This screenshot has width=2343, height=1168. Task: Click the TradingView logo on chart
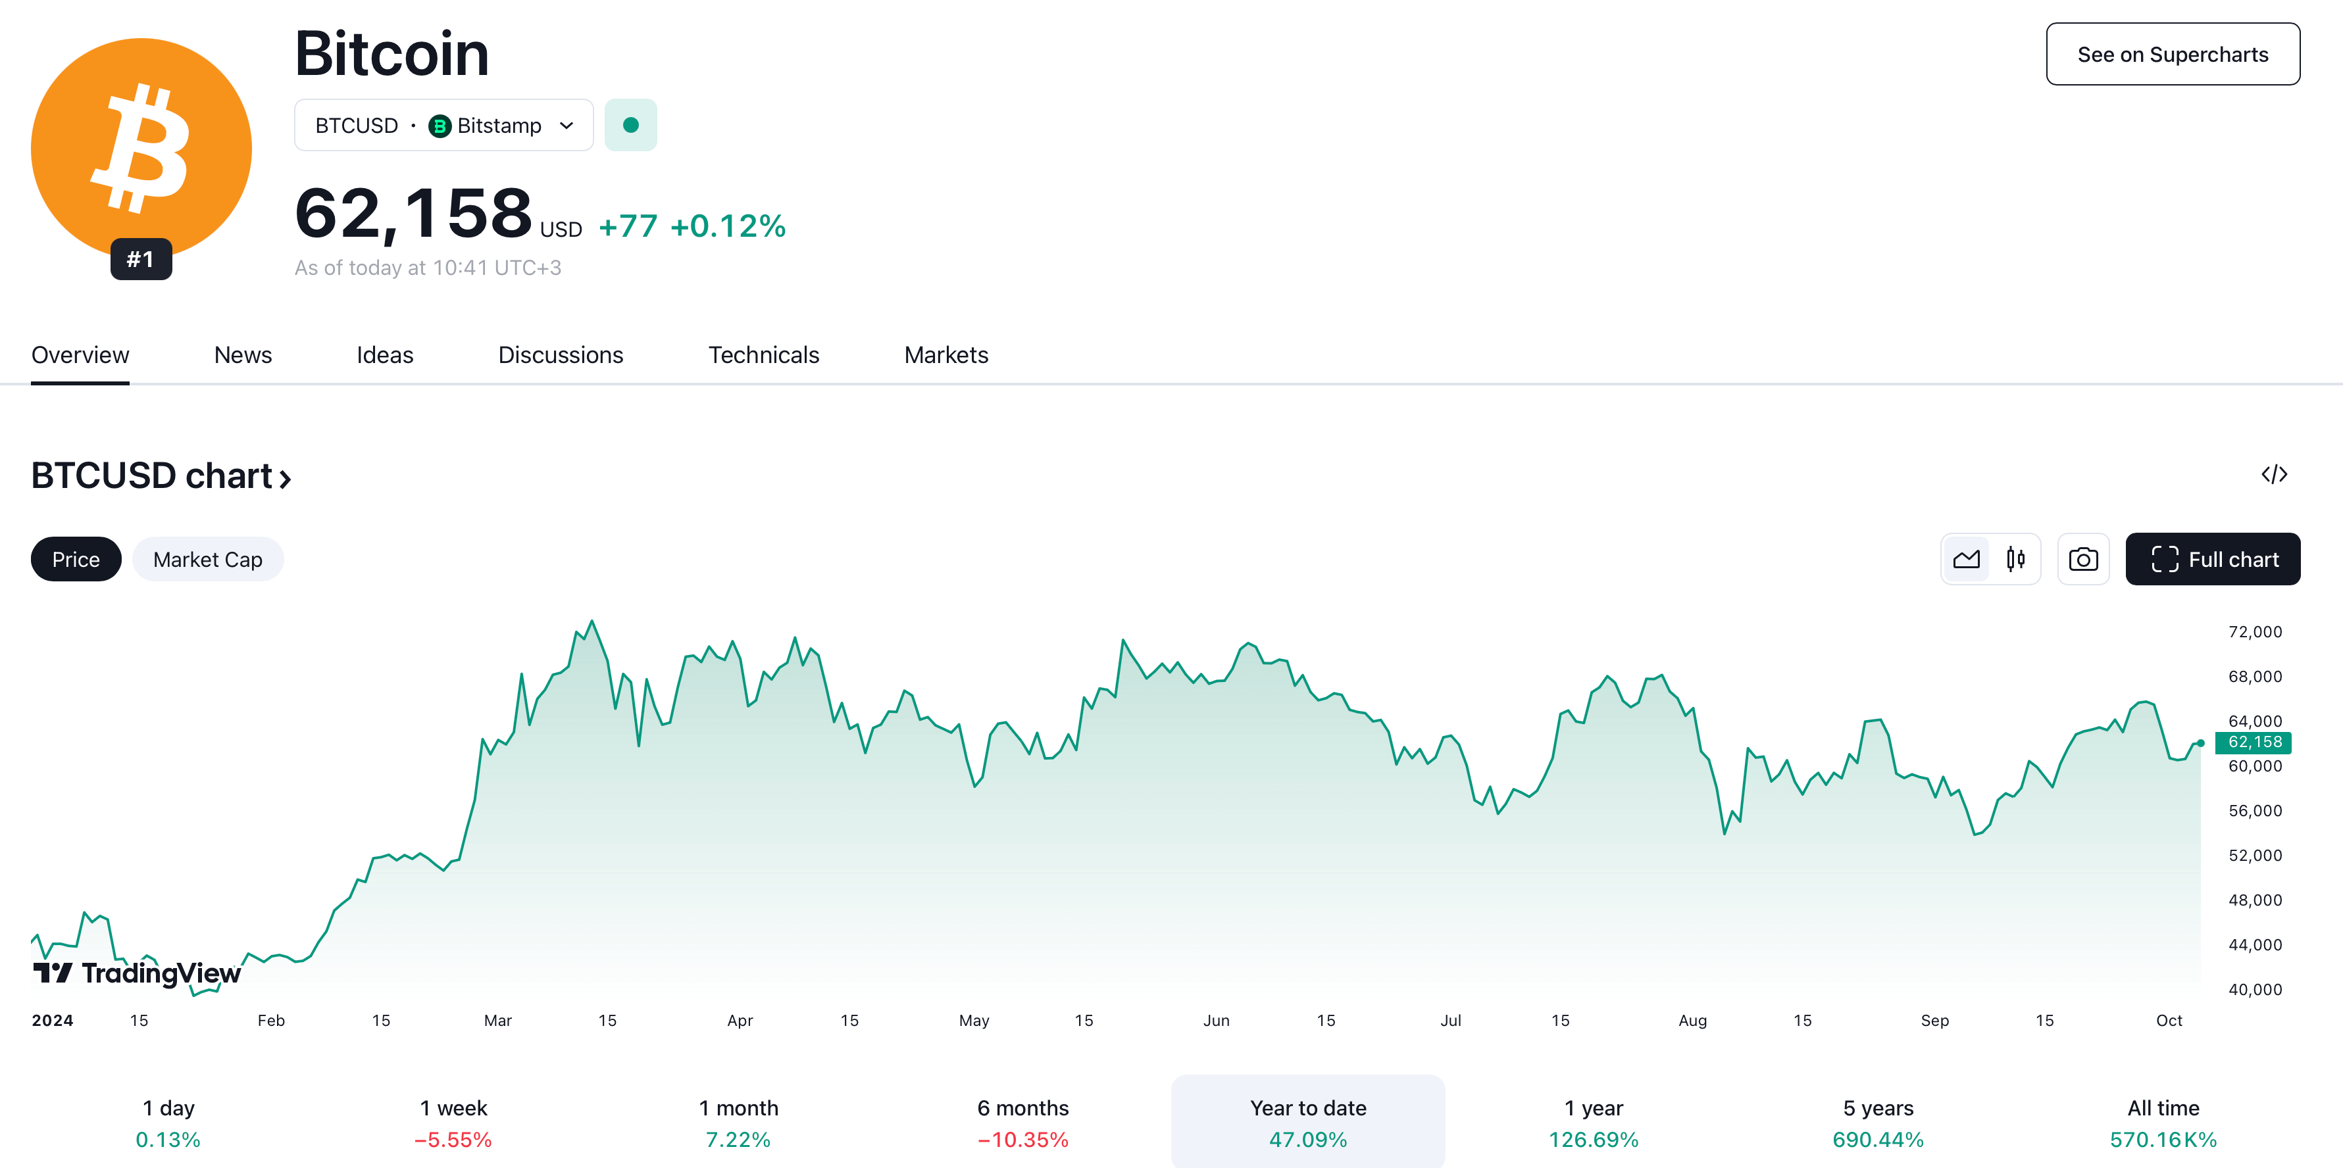click(138, 973)
